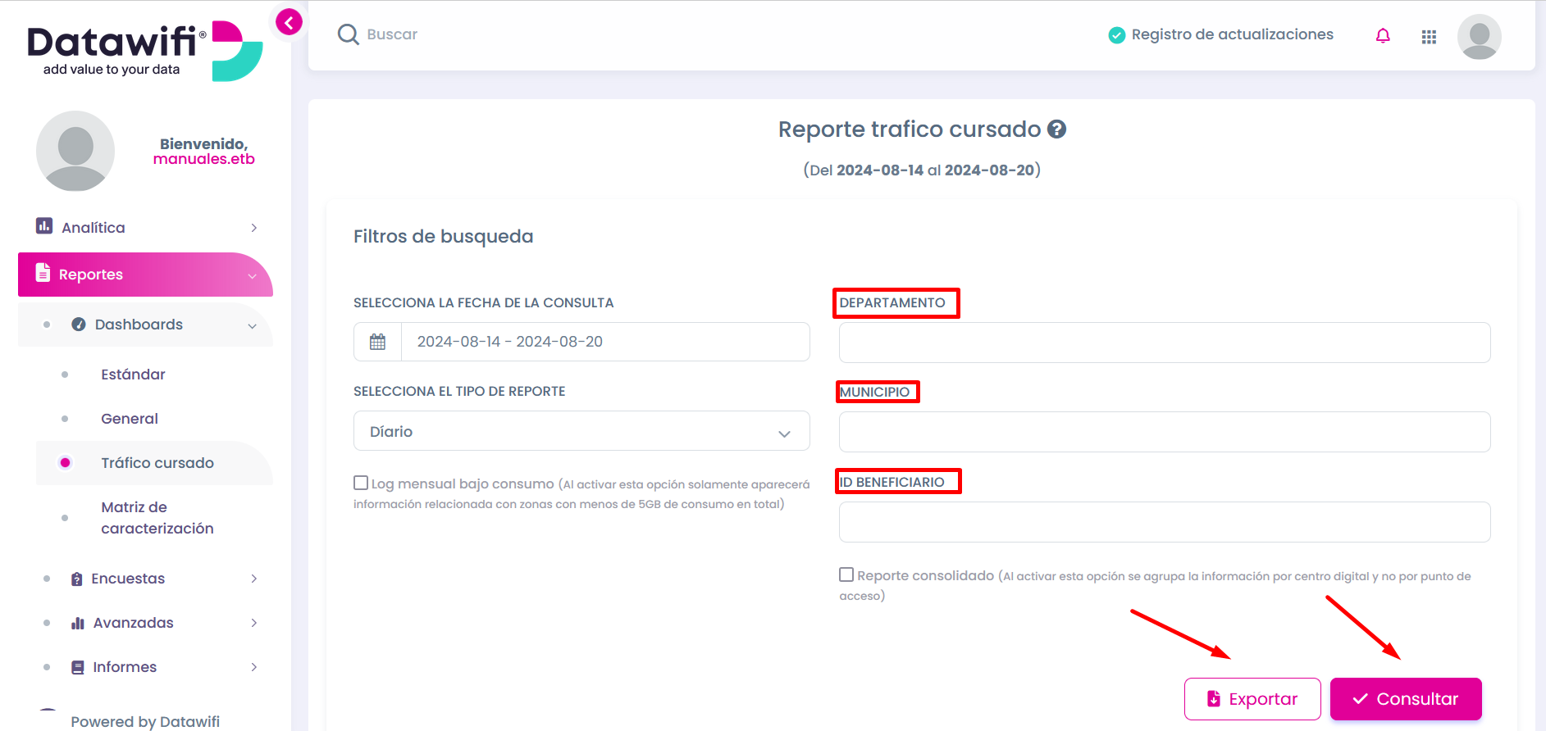This screenshot has height=731, width=1546.
Task: Click the Departamento input field
Action: (1165, 343)
